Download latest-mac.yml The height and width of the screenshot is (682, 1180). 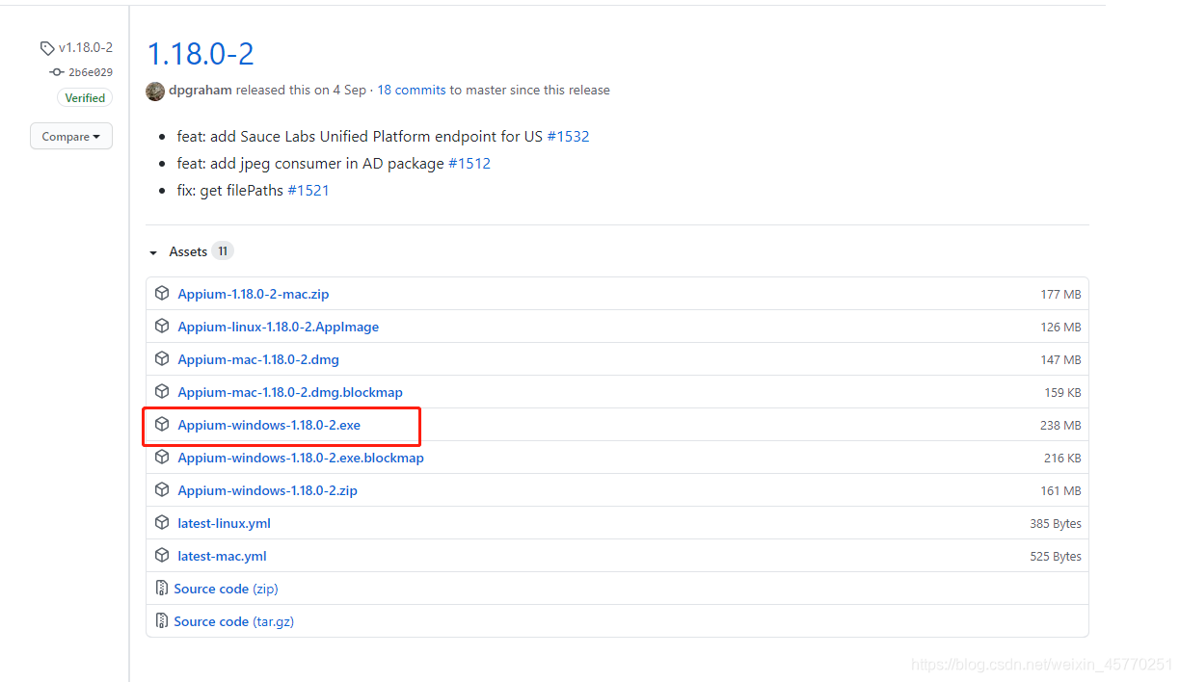pos(222,556)
